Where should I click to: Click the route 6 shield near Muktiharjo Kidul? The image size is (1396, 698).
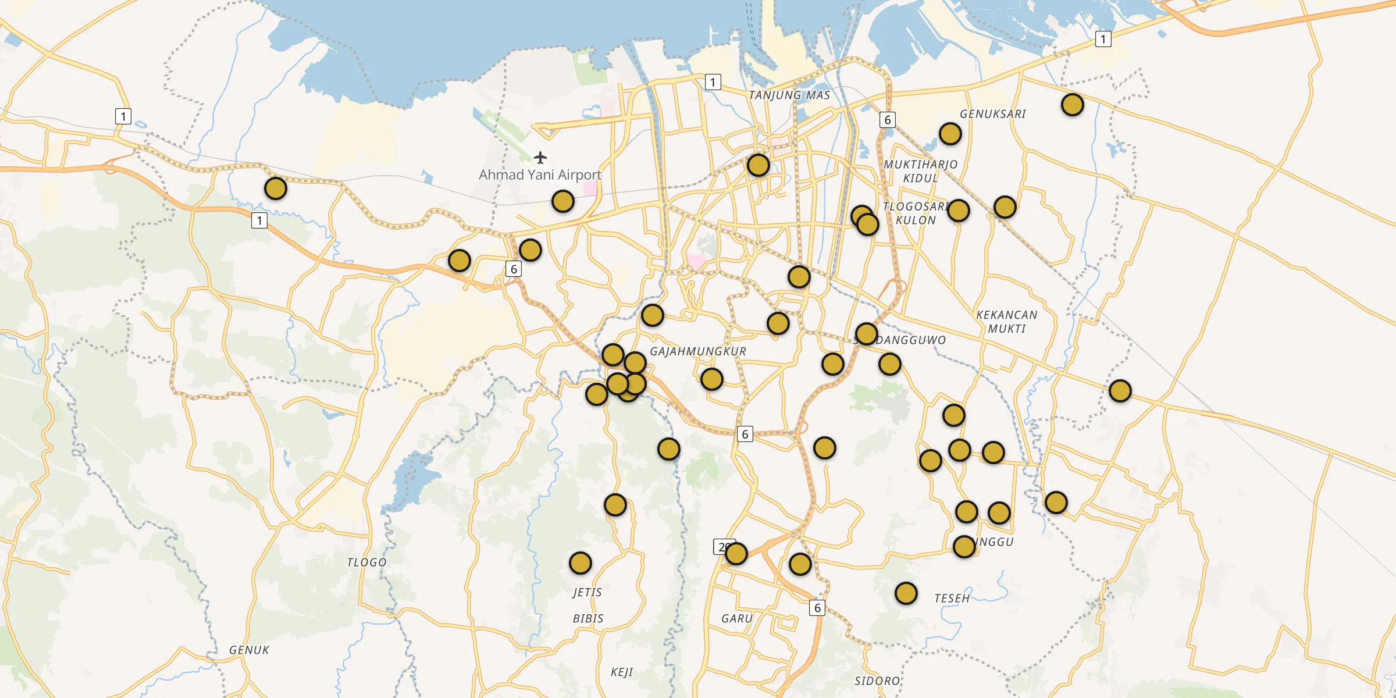pos(888,120)
